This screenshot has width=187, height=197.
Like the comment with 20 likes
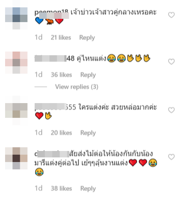171,110
